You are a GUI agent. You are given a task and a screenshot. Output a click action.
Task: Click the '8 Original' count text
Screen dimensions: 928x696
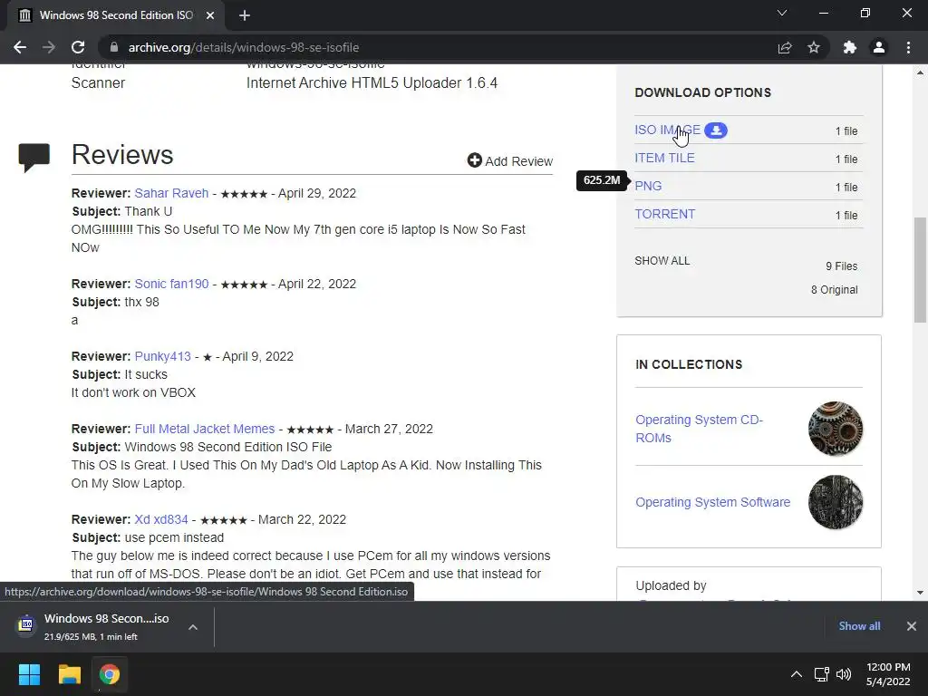pyautogui.click(x=834, y=289)
